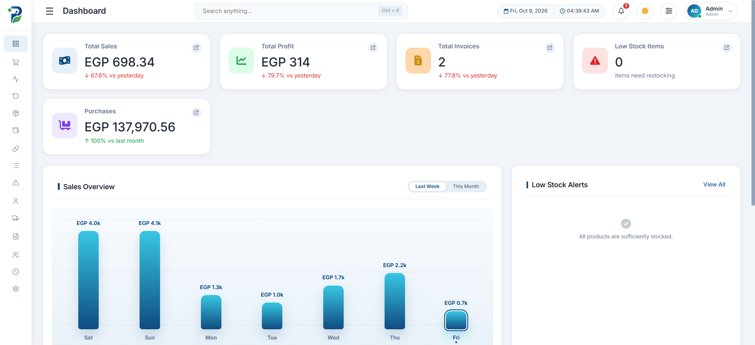Image resolution: width=755 pixels, height=345 pixels.
Task: Open the document sidebar icon
Action: click(16, 236)
